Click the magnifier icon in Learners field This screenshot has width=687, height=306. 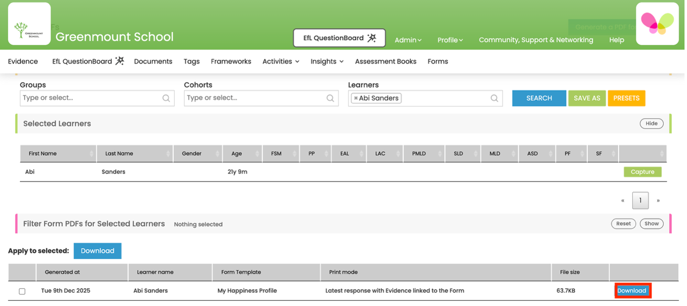pos(494,98)
